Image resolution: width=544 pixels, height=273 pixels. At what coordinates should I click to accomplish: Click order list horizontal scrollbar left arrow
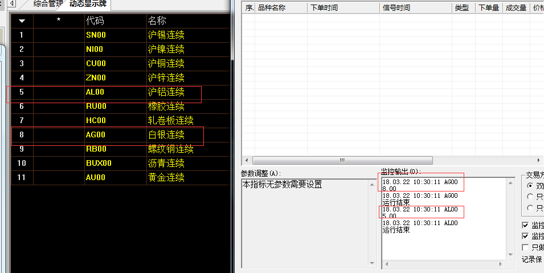247,161
